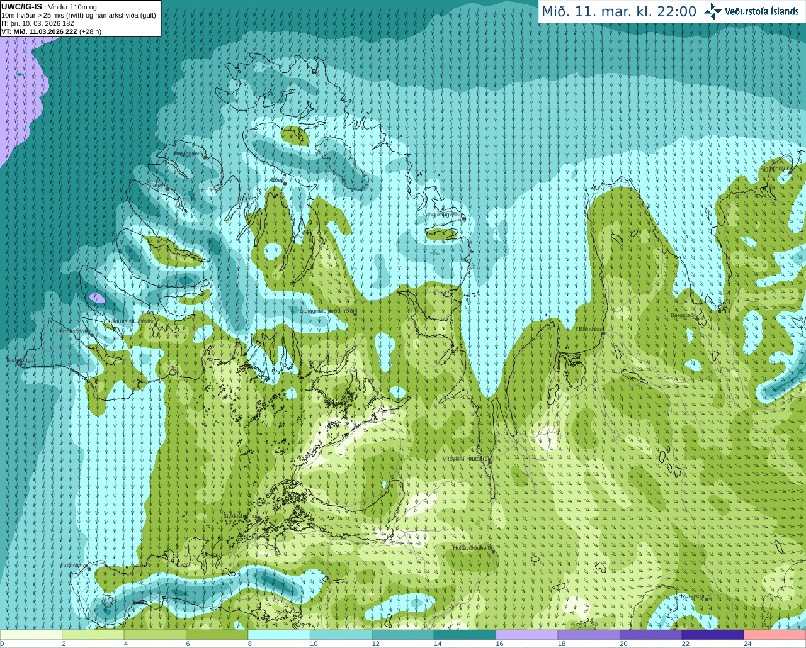
Task: Select the Gjögurflugvöllur station marker
Action: pyautogui.click(x=463, y=219)
